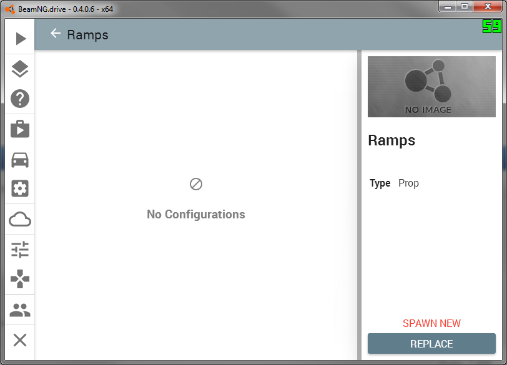507x365 pixels.
Task: Click the Ramps title in header bar
Action: click(x=87, y=35)
